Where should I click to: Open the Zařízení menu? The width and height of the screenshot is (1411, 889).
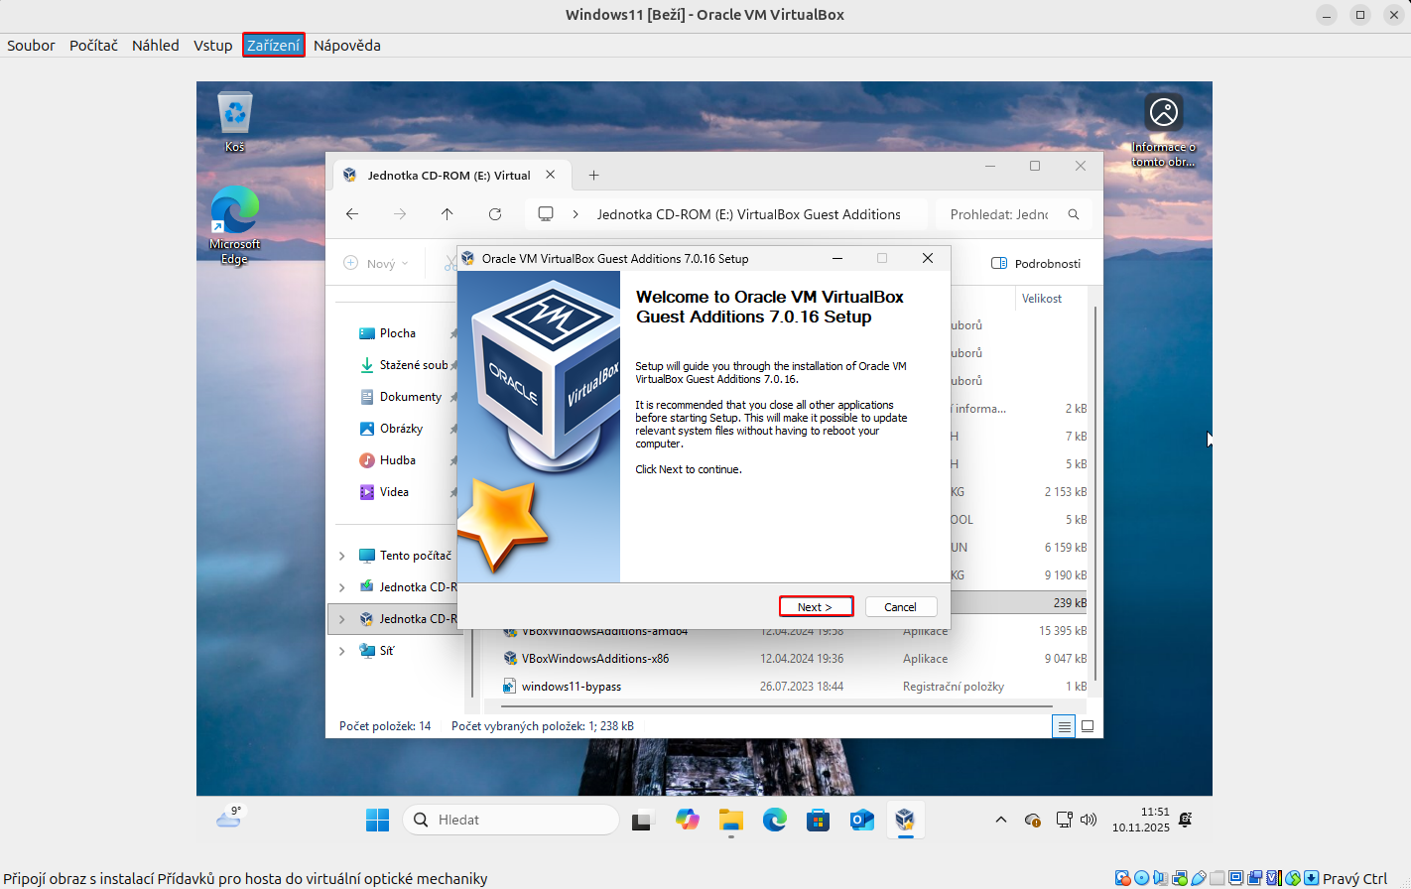pos(273,45)
